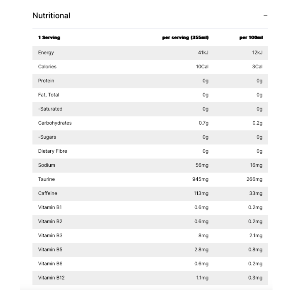The height and width of the screenshot is (294, 294).
Task: Click the Calories row label
Action: tap(47, 67)
